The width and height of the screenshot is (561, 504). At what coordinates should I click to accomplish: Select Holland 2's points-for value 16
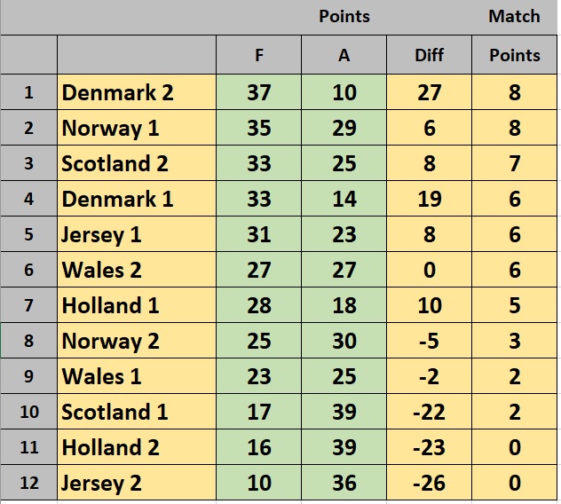tap(258, 447)
